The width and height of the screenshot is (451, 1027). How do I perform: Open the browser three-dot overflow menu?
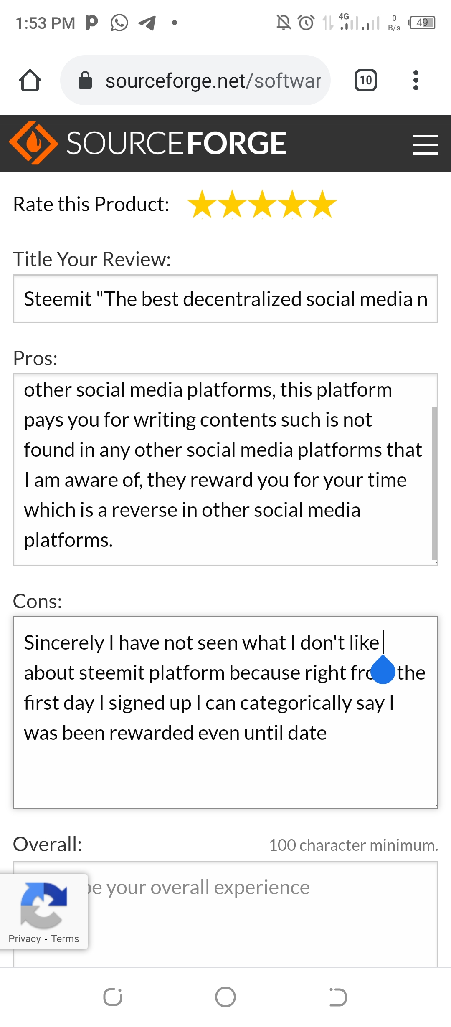point(416,80)
